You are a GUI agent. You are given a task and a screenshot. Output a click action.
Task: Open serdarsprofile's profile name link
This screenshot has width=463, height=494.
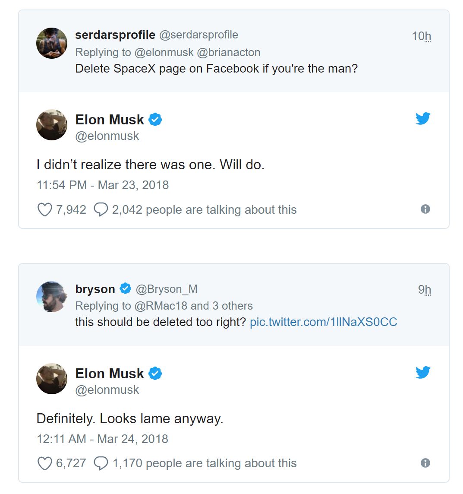pos(115,35)
